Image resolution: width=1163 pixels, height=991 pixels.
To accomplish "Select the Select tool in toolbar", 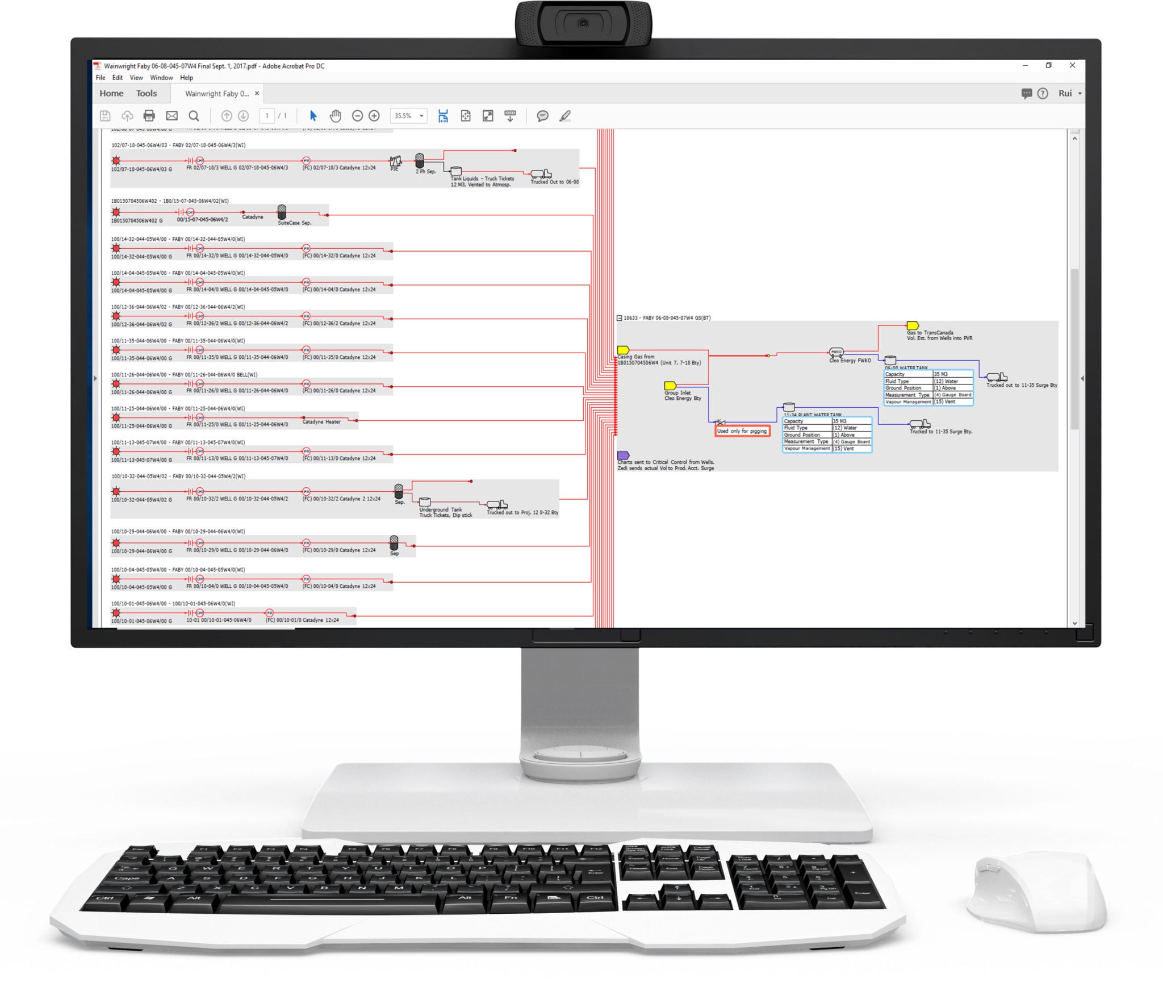I will [313, 117].
